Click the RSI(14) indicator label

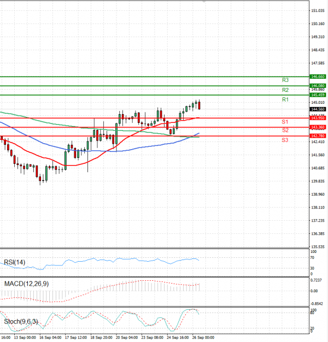tap(15, 262)
